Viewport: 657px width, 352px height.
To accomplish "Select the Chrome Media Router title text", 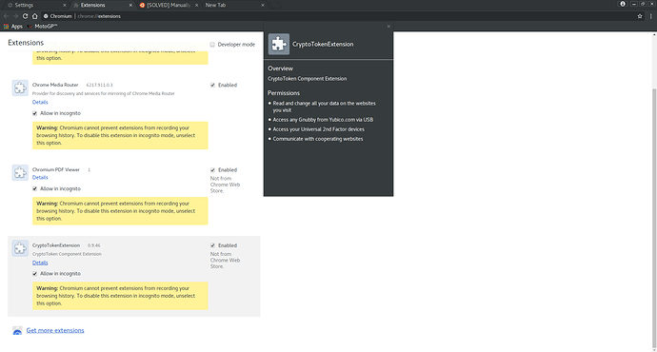I will pos(55,85).
